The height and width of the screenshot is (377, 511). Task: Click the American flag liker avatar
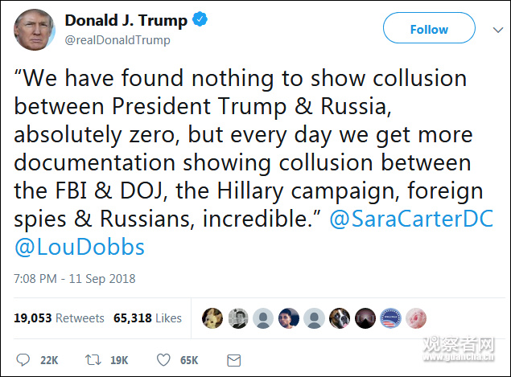tap(390, 318)
